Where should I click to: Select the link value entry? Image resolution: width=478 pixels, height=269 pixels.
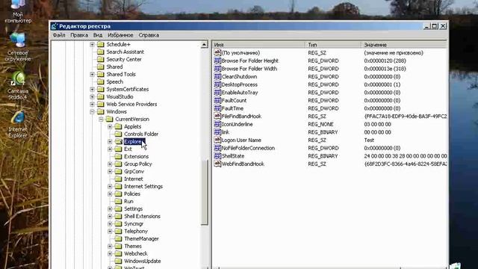tap(226, 132)
